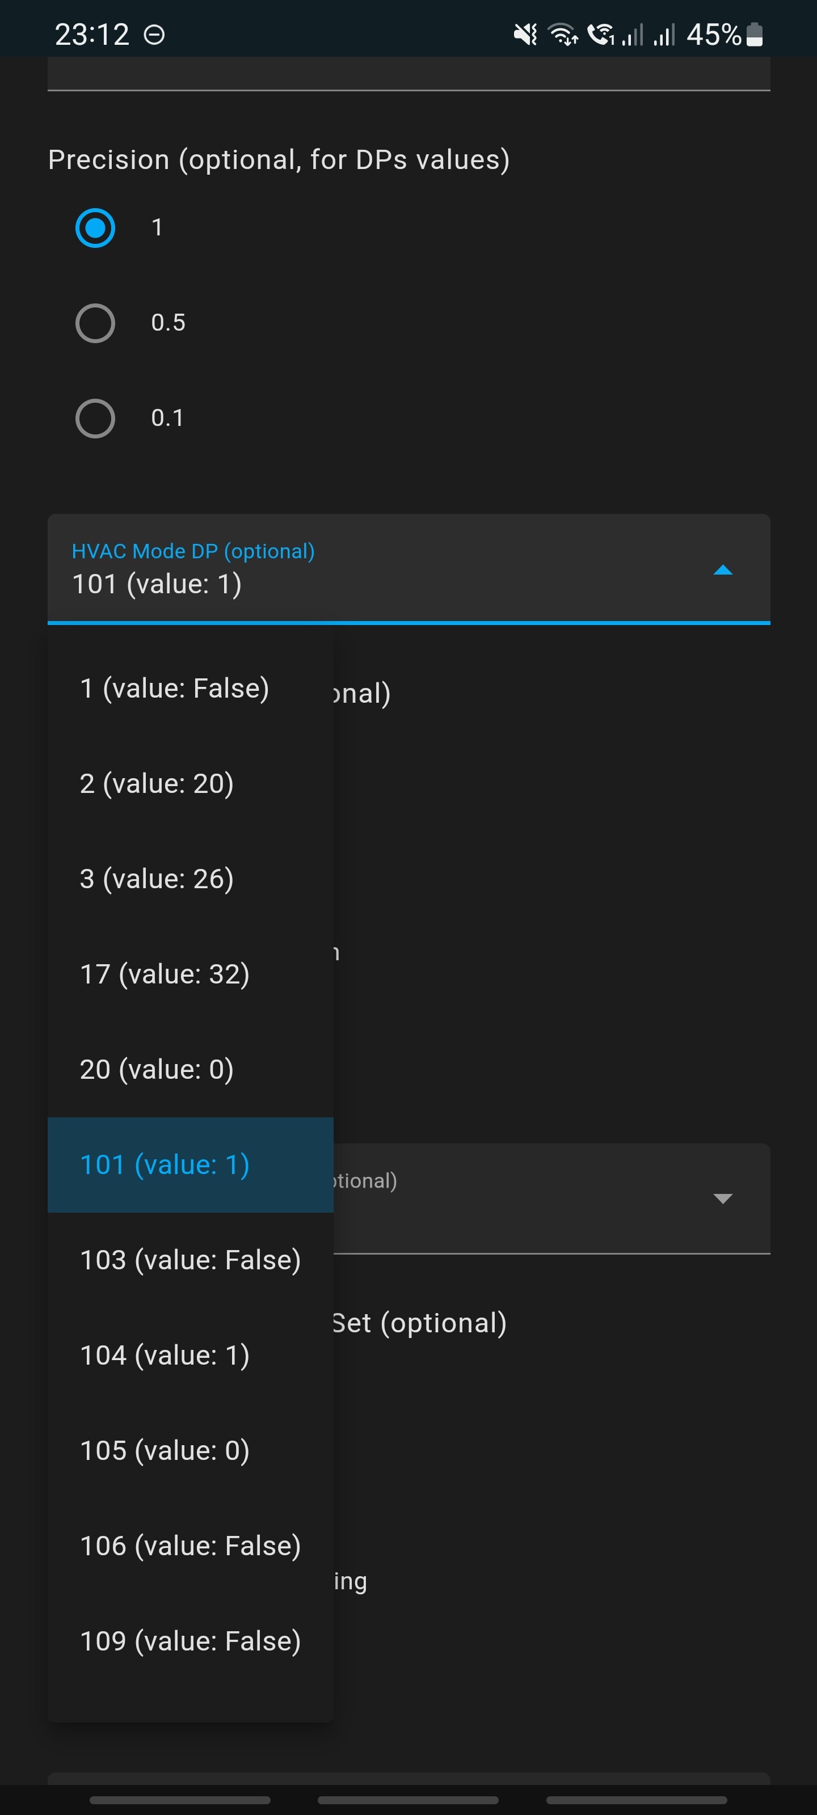Select the 0.5 precision radio button

point(95,323)
